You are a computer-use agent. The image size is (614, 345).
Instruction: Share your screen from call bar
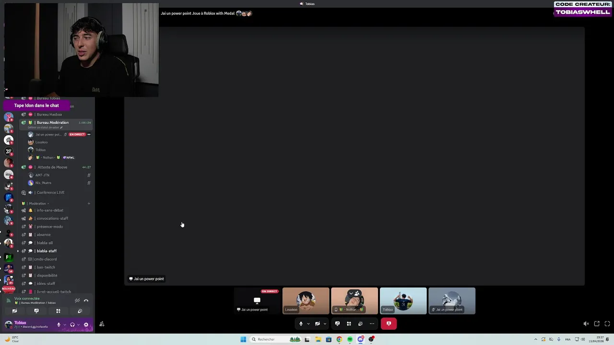(x=337, y=323)
